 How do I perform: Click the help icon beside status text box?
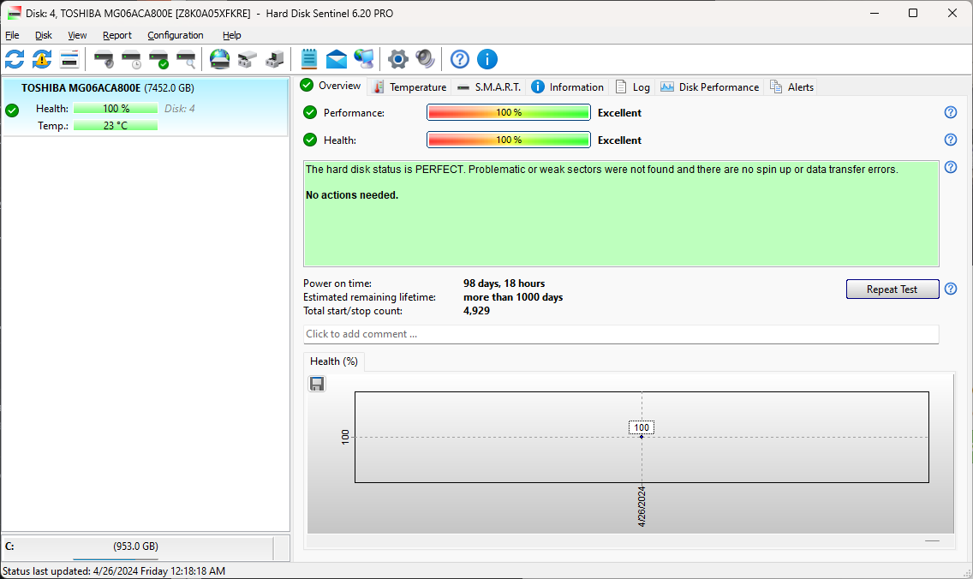tap(950, 167)
